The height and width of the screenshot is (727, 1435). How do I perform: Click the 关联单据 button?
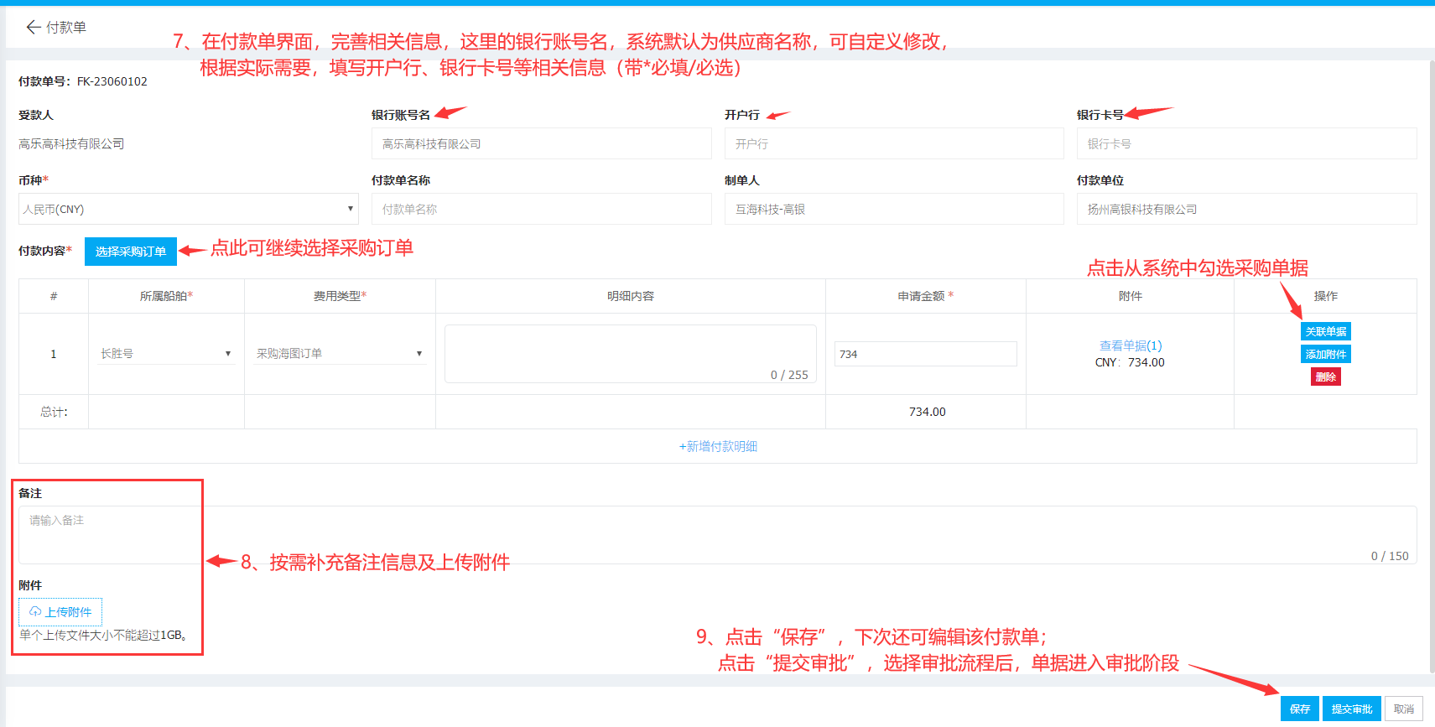point(1325,331)
